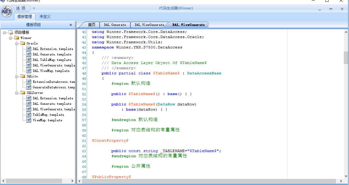Click the SQLServer DAL.Generate.template file icon
The width and height of the screenshot is (349, 185).
[29, 104]
